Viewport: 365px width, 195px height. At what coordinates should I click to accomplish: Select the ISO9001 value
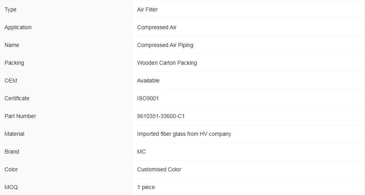click(148, 98)
